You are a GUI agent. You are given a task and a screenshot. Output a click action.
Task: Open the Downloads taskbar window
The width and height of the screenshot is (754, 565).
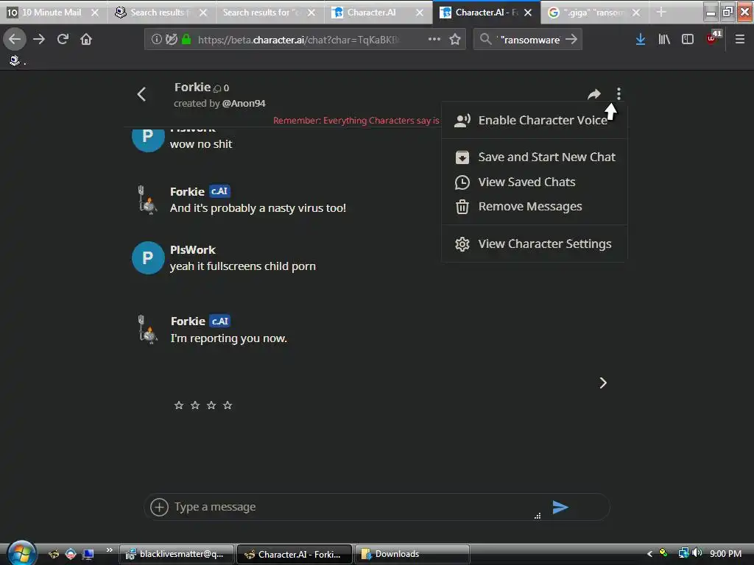pyautogui.click(x=412, y=554)
